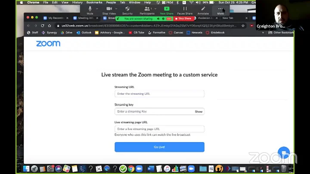
Task: Open the More options menu
Action: 220,10
